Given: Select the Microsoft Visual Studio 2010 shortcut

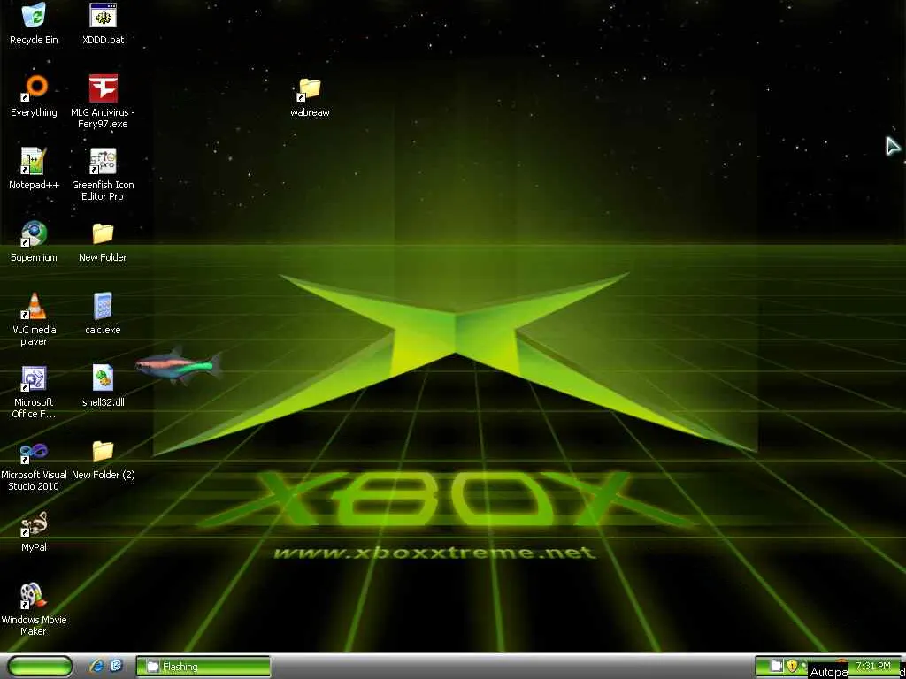Looking at the screenshot, I should (34, 452).
